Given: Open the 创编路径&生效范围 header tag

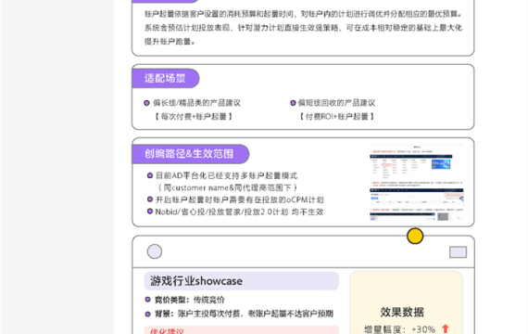Looking at the screenshot, I should [190, 154].
